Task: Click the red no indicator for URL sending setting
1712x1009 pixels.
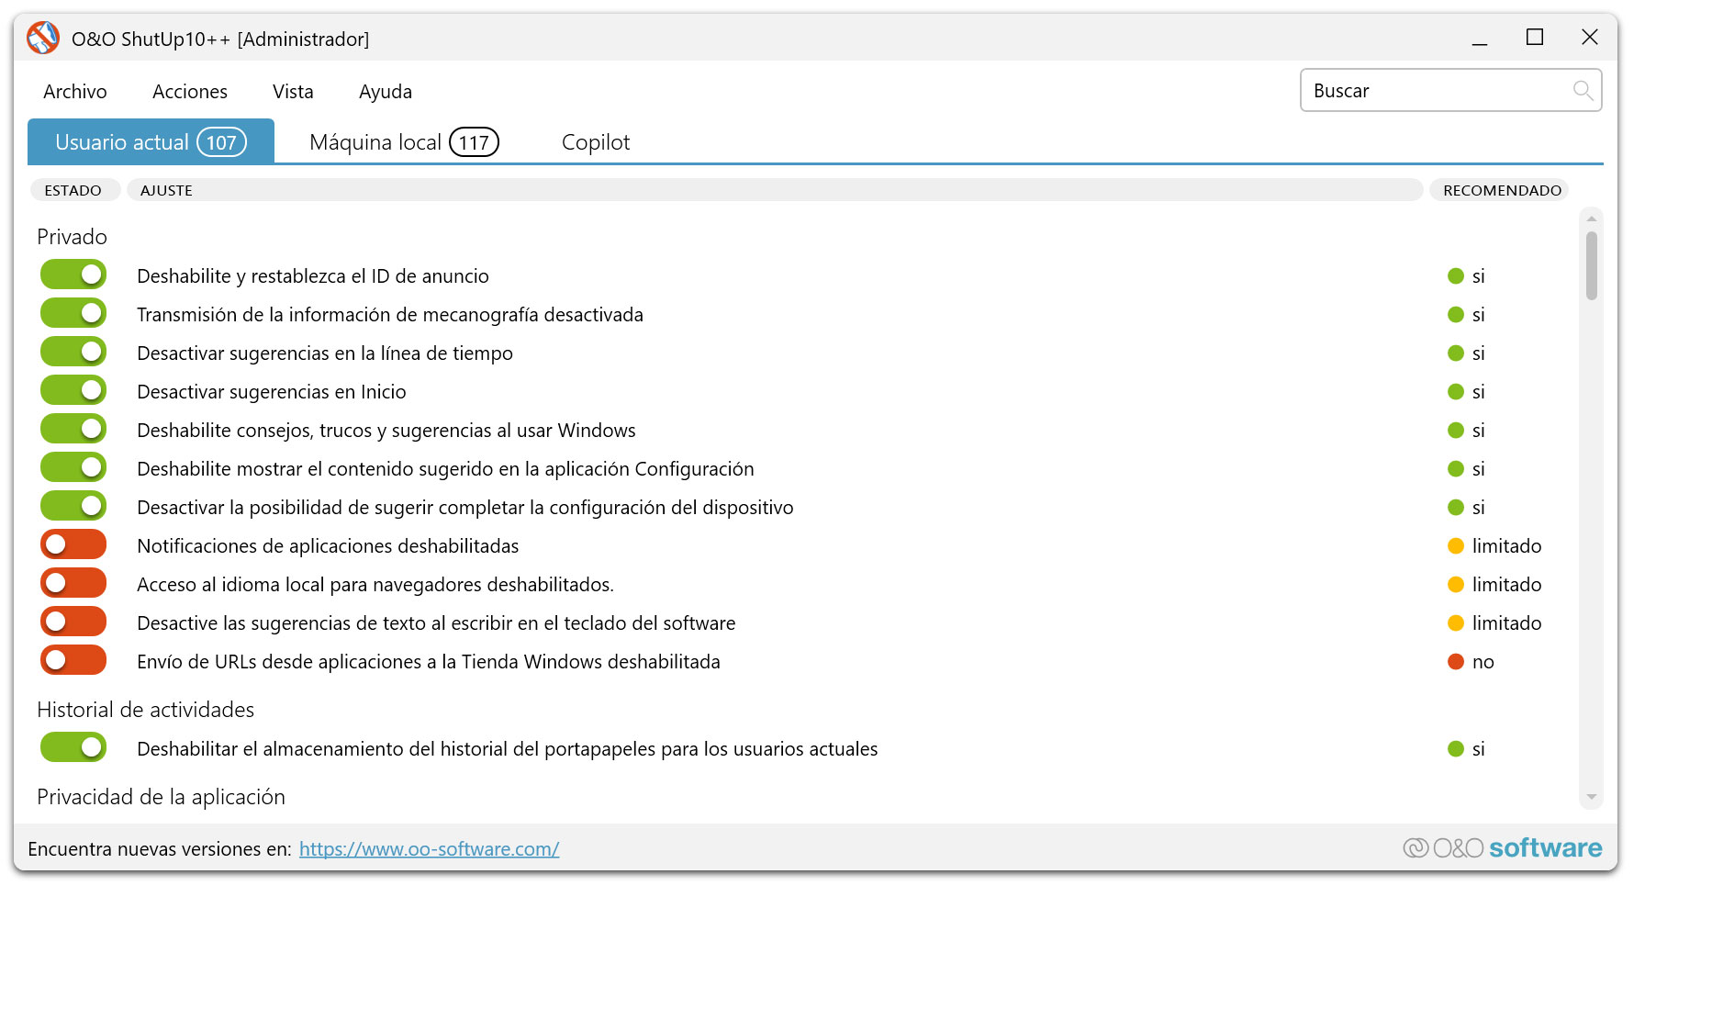Action: click(x=1456, y=661)
